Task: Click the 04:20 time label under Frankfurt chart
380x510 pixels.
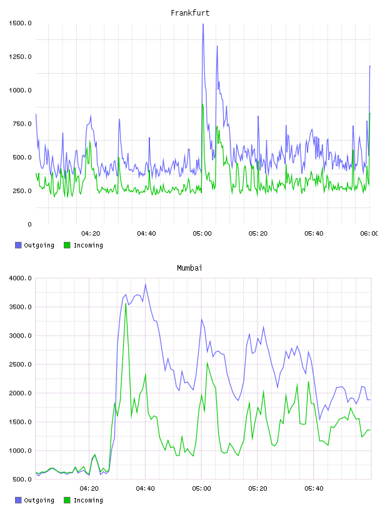Action: pos(91,233)
